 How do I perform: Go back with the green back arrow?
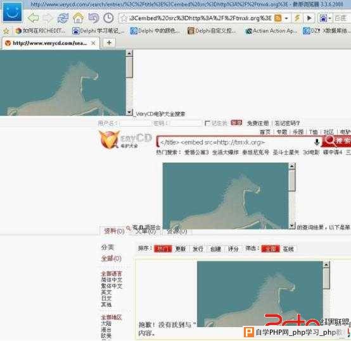(33, 18)
